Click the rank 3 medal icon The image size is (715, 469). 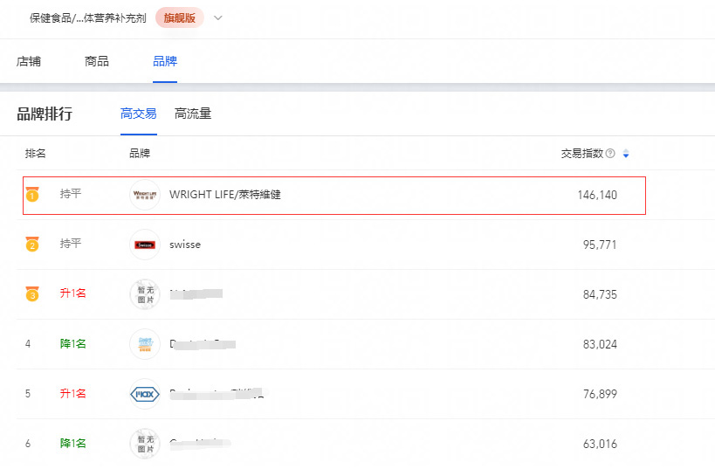pos(32,293)
